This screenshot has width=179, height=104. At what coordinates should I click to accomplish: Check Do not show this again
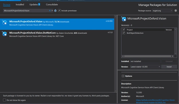tap(4, 100)
